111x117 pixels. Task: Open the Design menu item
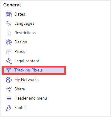(21, 42)
